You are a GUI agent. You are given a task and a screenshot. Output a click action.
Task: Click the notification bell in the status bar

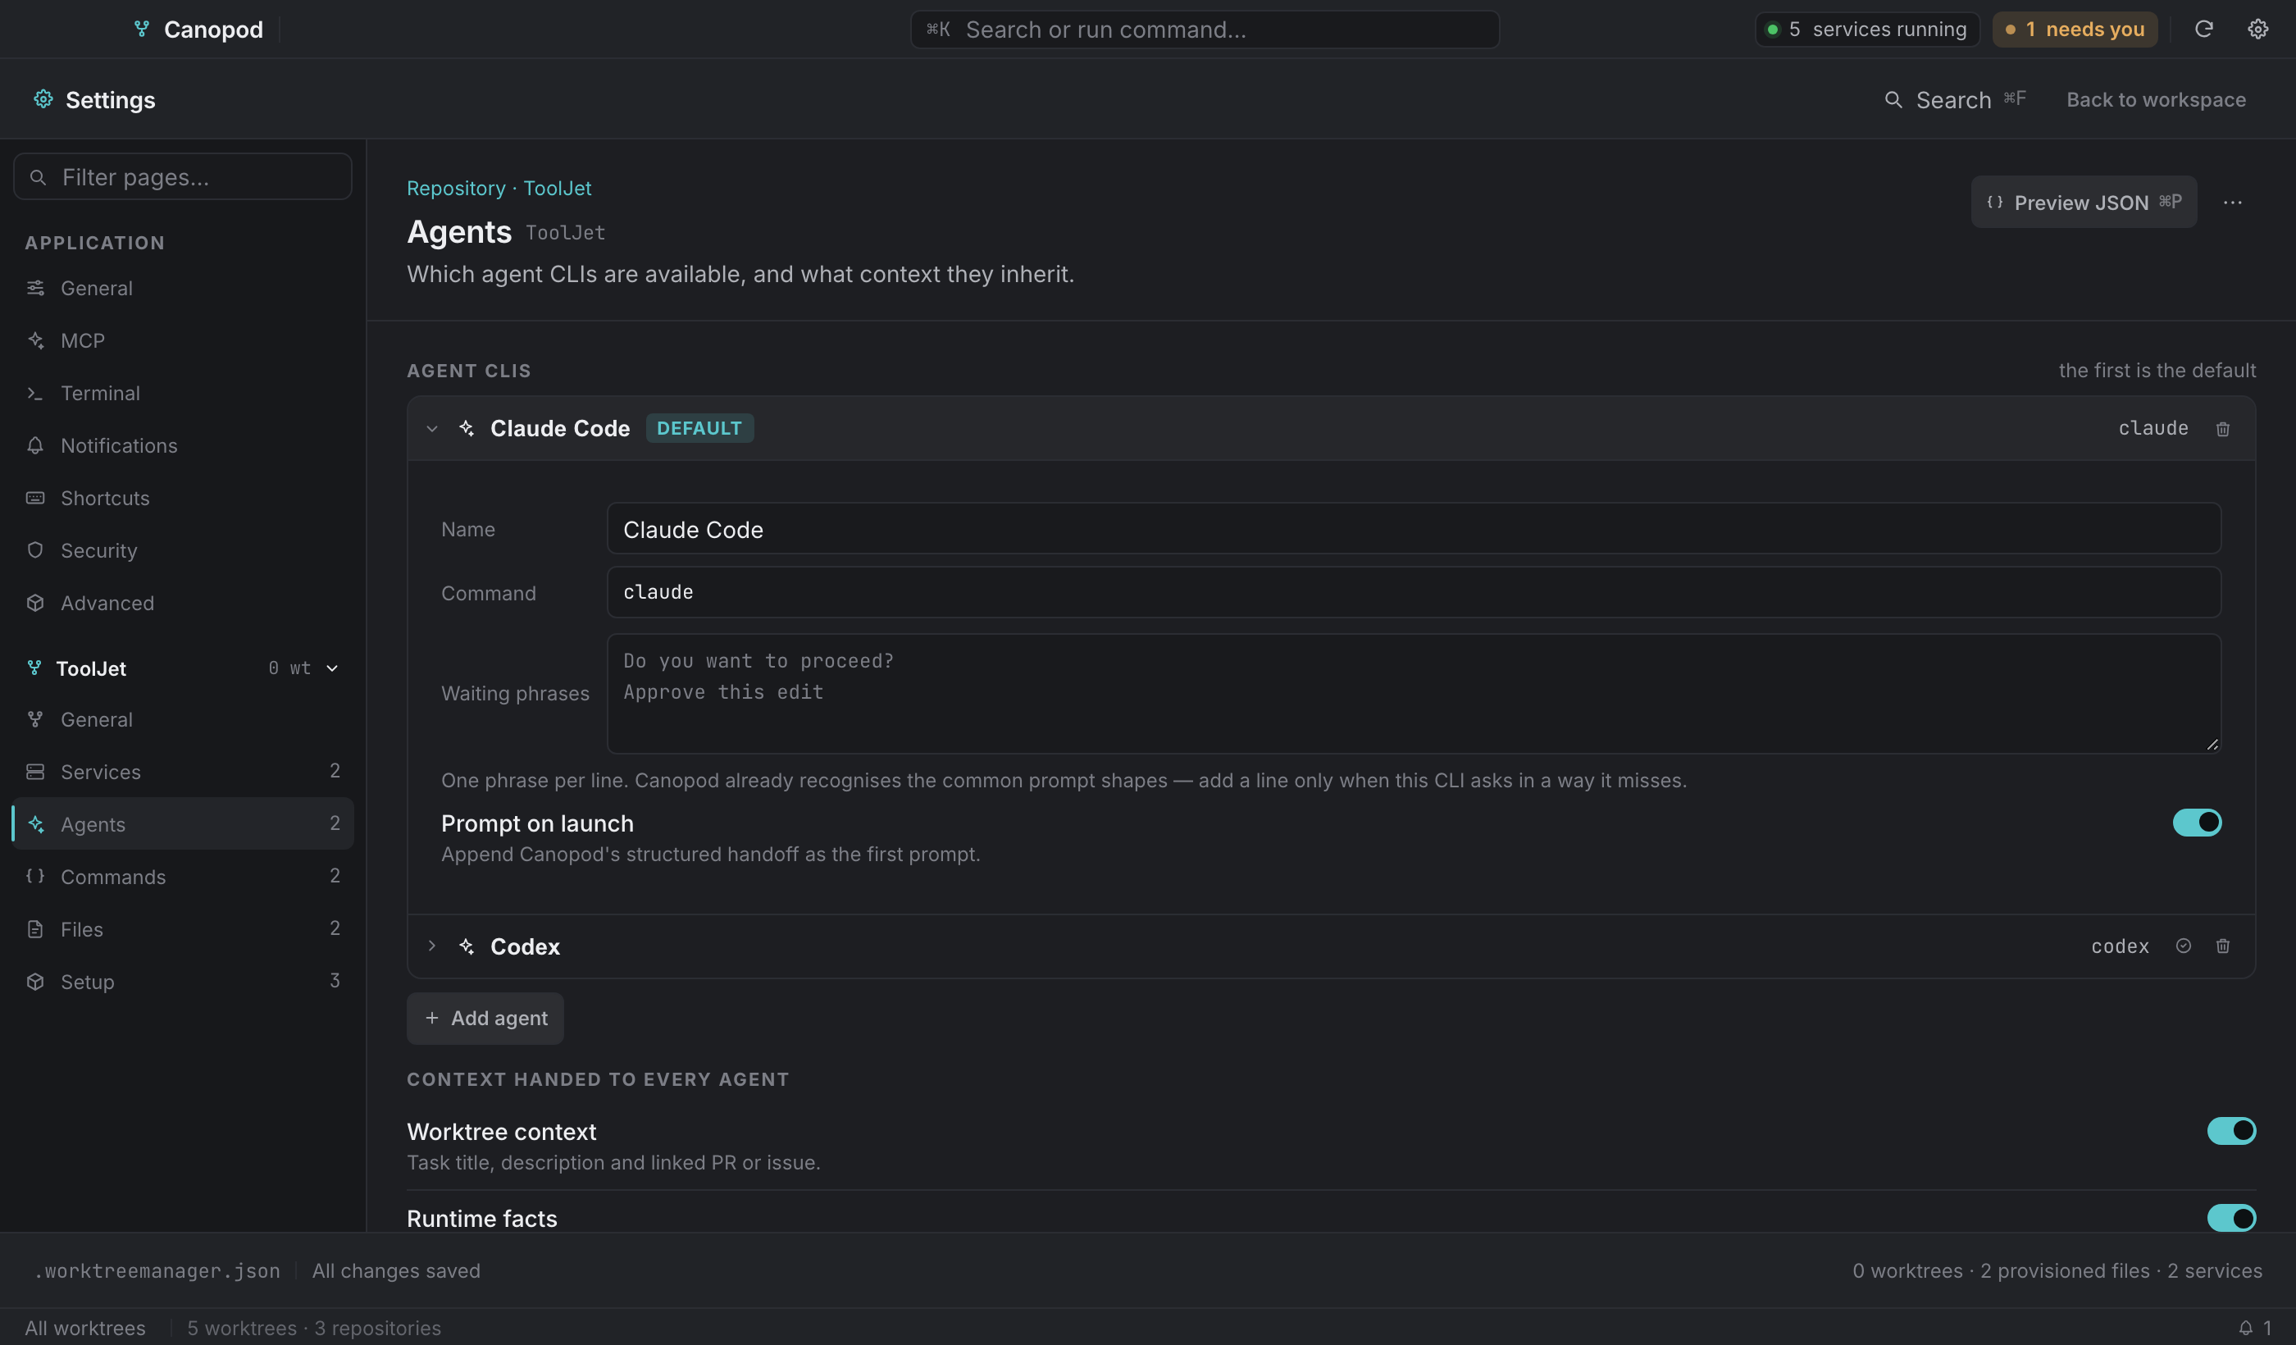point(2245,1328)
